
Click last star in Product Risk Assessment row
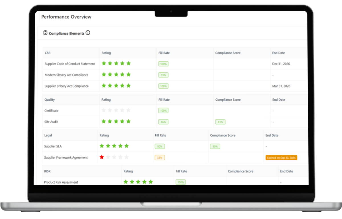tap(151, 182)
